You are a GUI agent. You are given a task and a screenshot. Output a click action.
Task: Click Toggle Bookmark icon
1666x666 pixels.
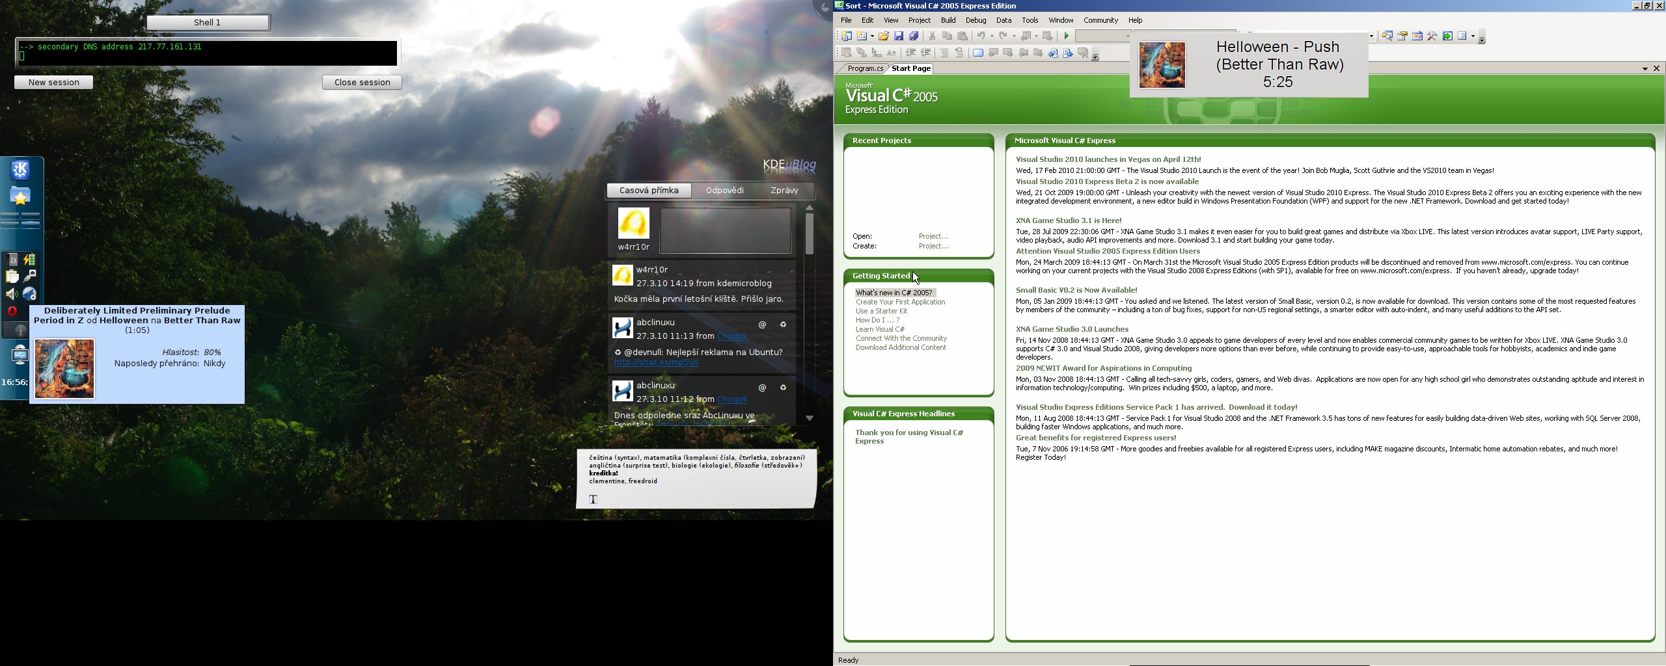pos(978,53)
